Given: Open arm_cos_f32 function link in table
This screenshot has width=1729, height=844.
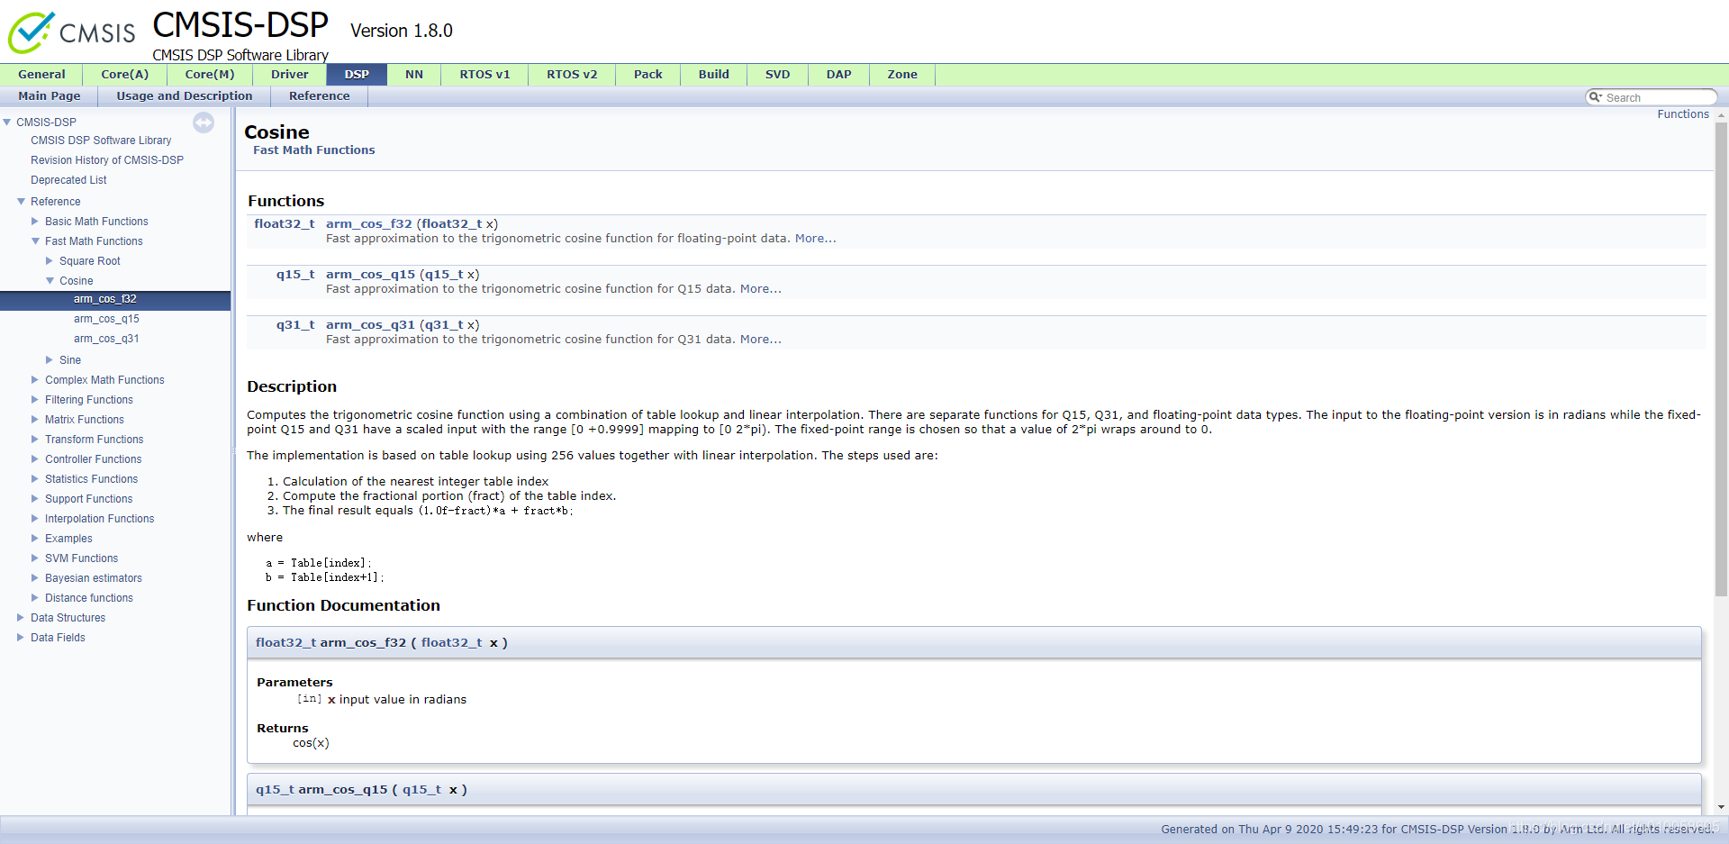Looking at the screenshot, I should point(369,224).
